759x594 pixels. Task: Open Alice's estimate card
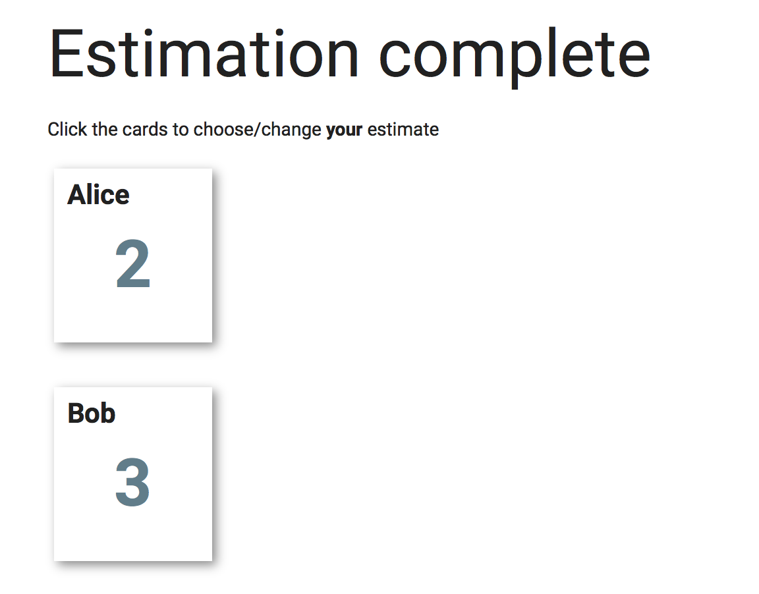click(133, 256)
